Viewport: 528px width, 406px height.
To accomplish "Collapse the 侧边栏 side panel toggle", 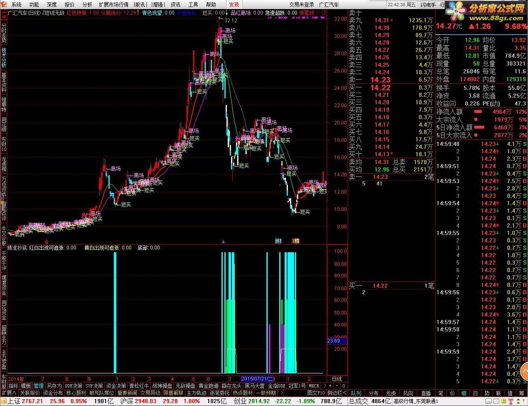I will click(337, 393).
